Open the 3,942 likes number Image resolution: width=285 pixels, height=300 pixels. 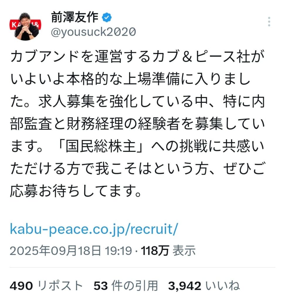point(185,286)
